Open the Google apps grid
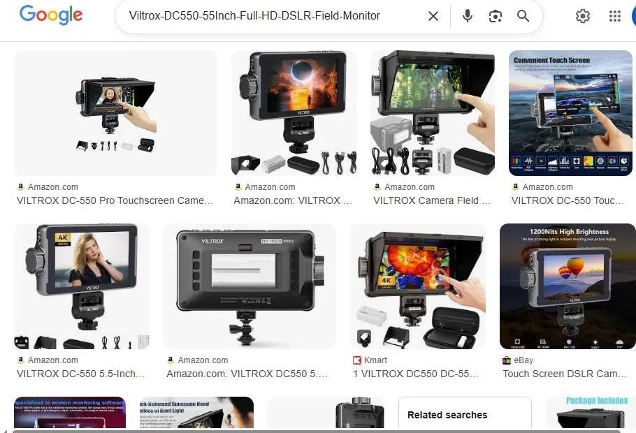The image size is (636, 433). [615, 16]
